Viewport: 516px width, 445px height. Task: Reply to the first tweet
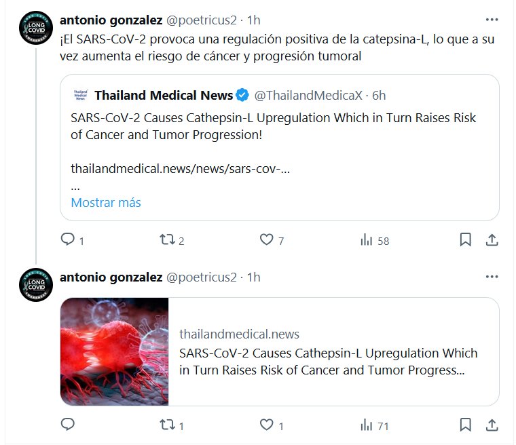68,239
